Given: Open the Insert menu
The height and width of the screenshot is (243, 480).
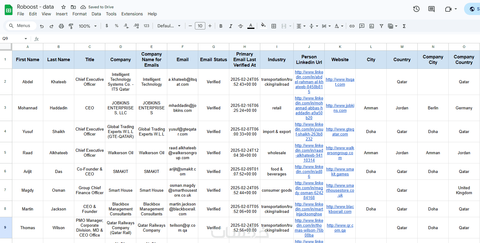Looking at the screenshot, I should coord(62,14).
